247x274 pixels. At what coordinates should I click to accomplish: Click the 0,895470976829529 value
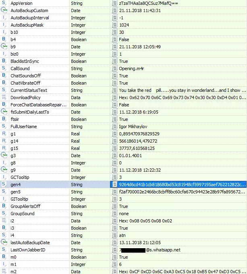pyautogui.click(x=139, y=134)
